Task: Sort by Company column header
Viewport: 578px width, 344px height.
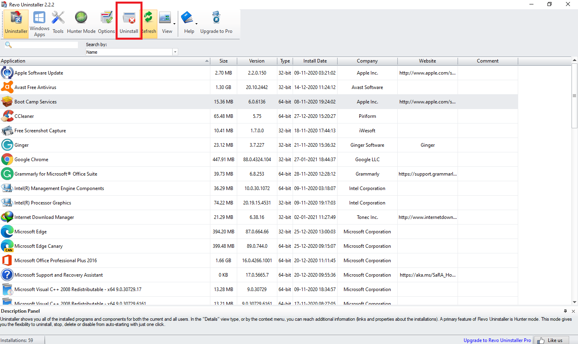Action: 367,61
